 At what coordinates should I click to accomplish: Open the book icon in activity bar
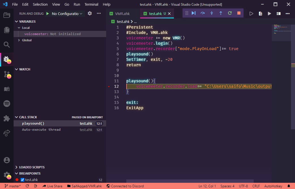click(7, 89)
